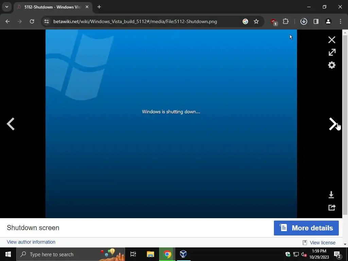
Task: Open Windows Security tray icon
Action: pos(288,254)
